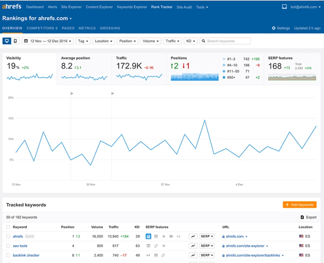Open the Tag filter dropdown
This screenshot has height=263, width=324.
[83, 41]
